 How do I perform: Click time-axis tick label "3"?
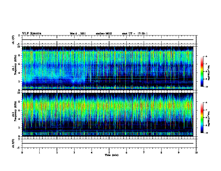tap(74, 153)
